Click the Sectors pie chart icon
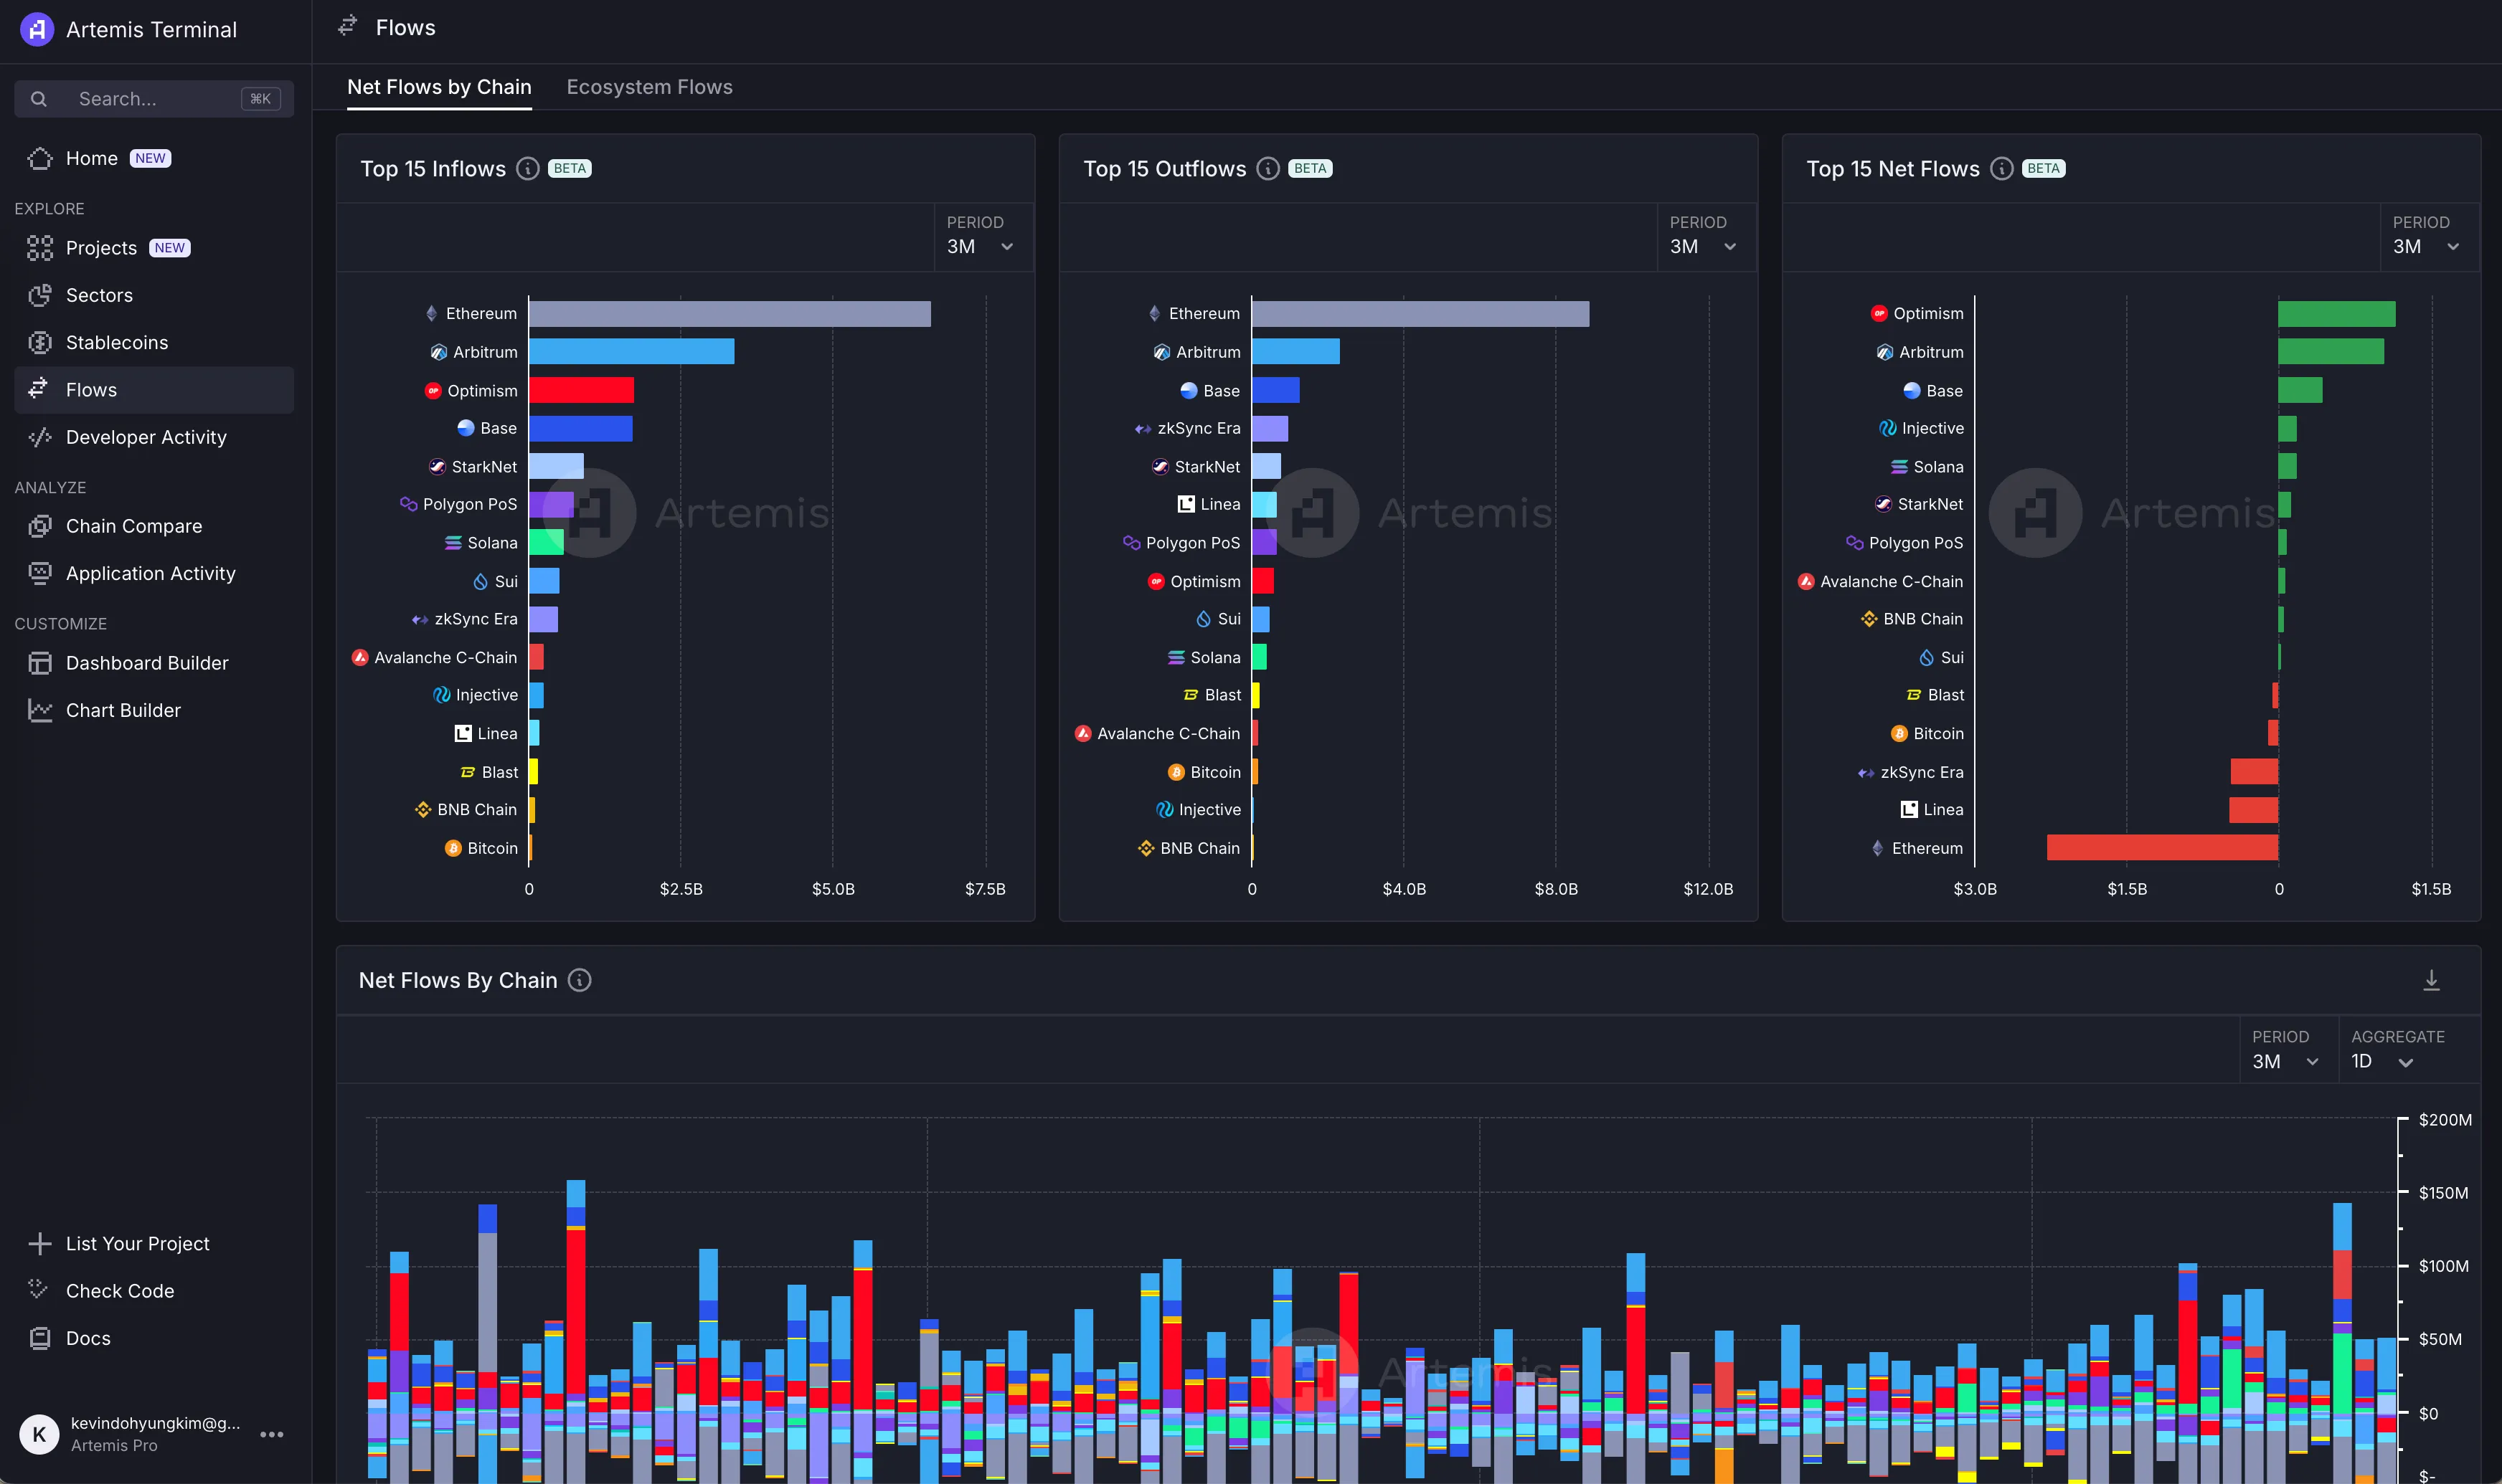 tap(40, 295)
